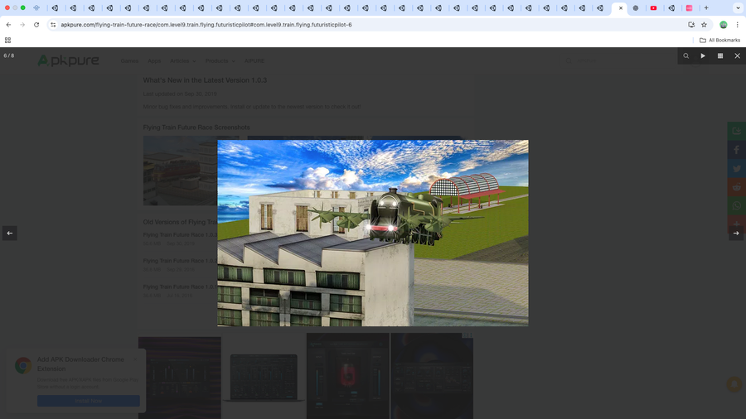The height and width of the screenshot is (419, 746).
Task: Open the Apps nav link
Action: point(154,60)
